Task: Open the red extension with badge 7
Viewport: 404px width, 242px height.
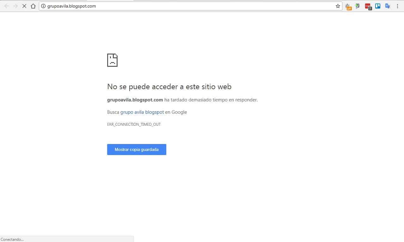Action: 368,6
